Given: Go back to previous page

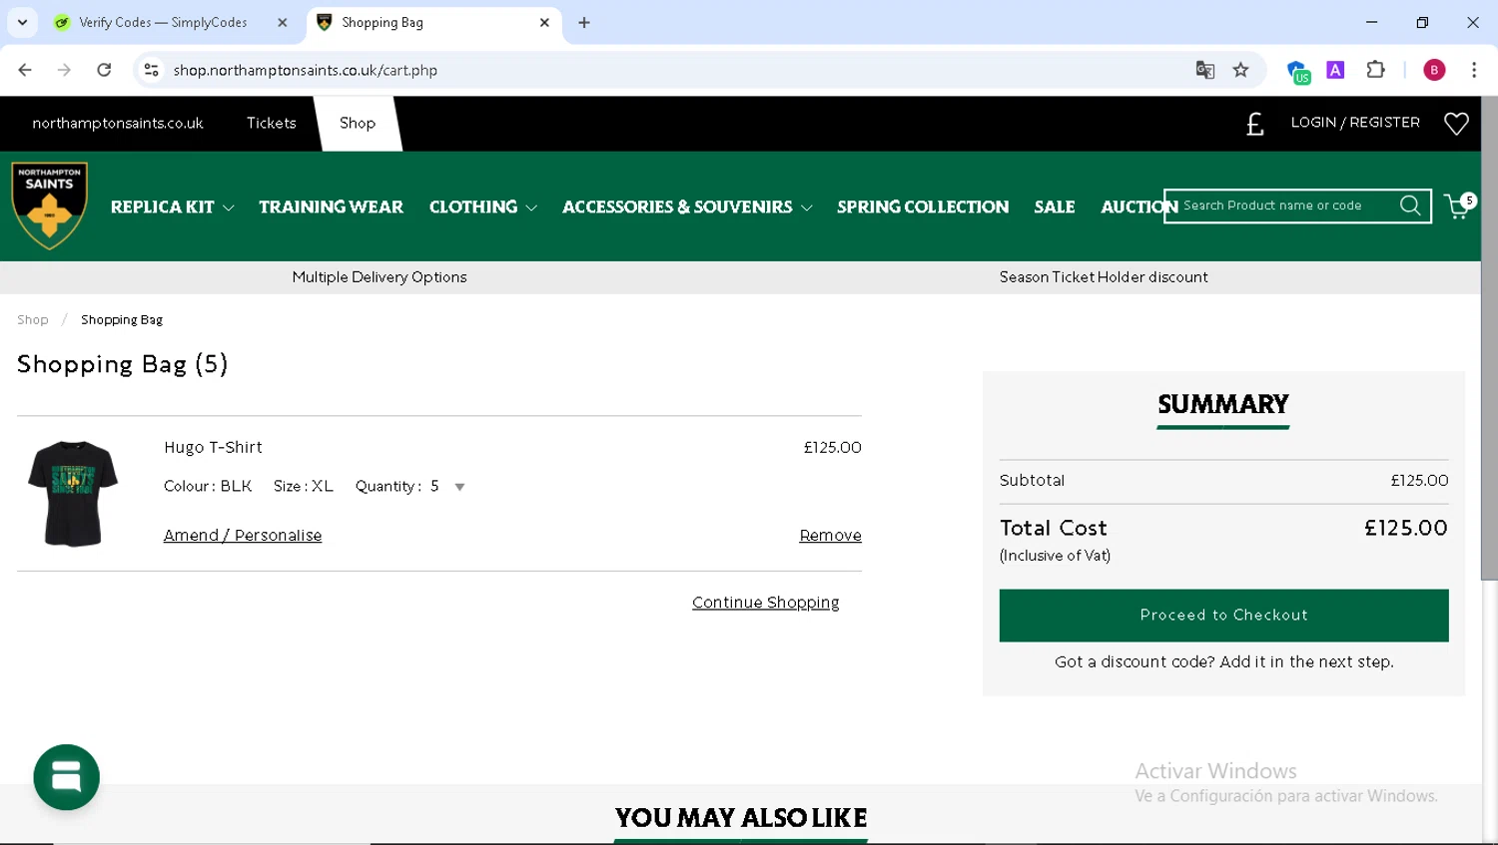Looking at the screenshot, I should (25, 70).
